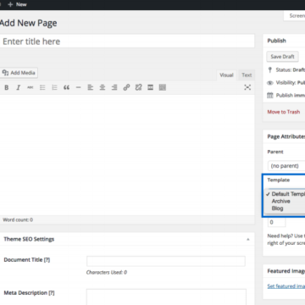This screenshot has height=305, width=305.
Task: Open the New menu in admin bar
Action: coord(18,4)
